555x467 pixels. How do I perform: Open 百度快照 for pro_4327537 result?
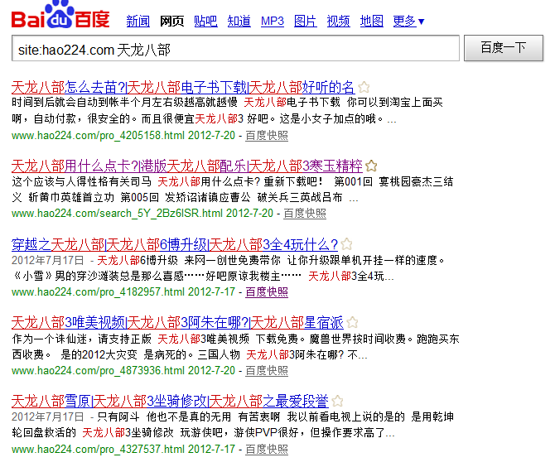[267, 449]
